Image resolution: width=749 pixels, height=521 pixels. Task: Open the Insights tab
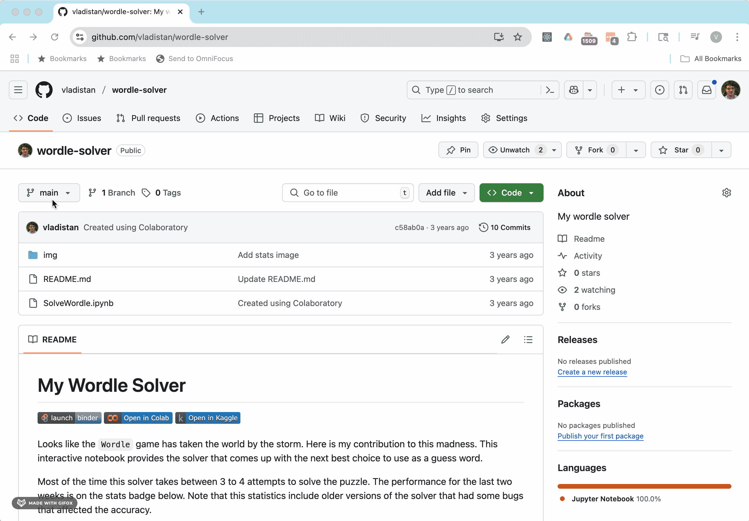[444, 118]
